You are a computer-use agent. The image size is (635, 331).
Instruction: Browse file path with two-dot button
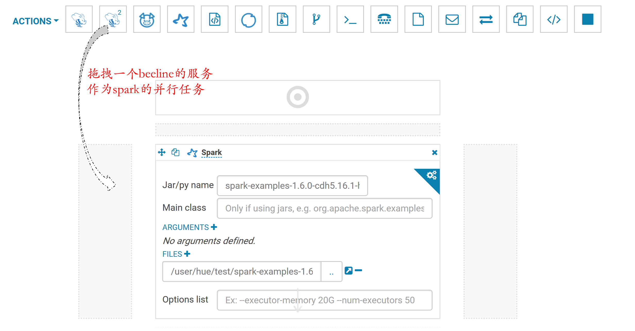click(x=331, y=272)
